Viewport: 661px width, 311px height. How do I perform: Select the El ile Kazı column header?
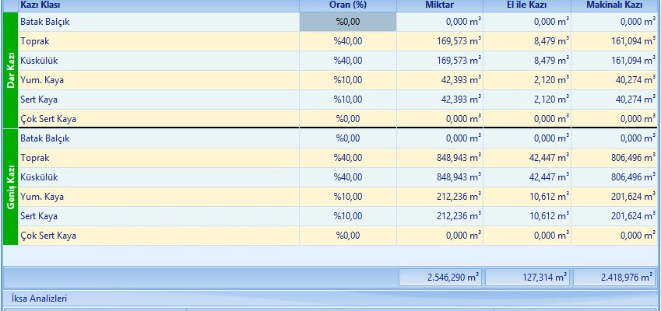[x=526, y=5]
